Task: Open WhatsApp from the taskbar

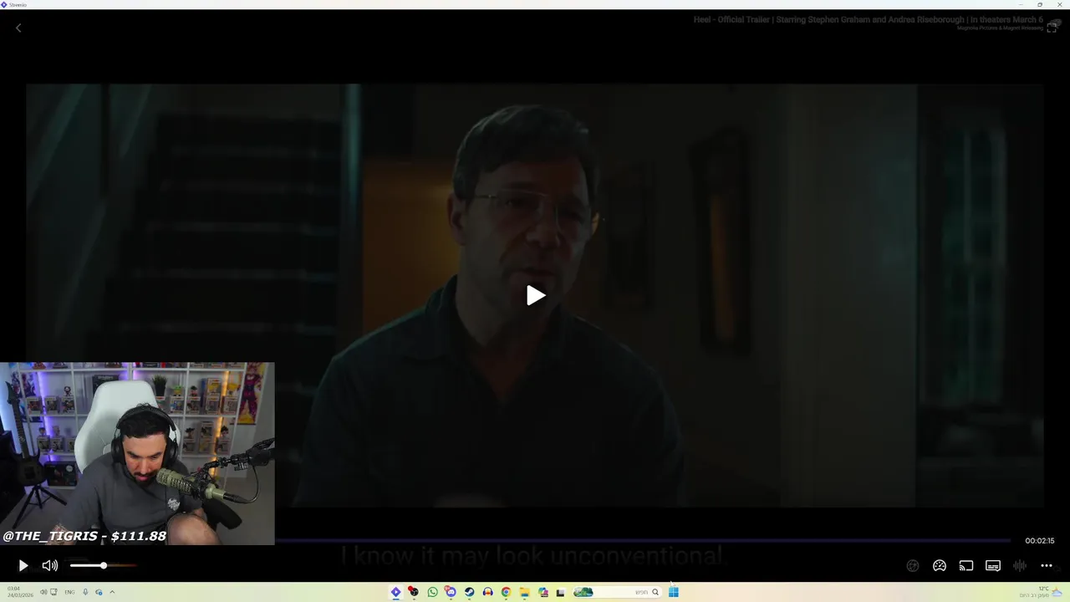Action: click(x=432, y=592)
